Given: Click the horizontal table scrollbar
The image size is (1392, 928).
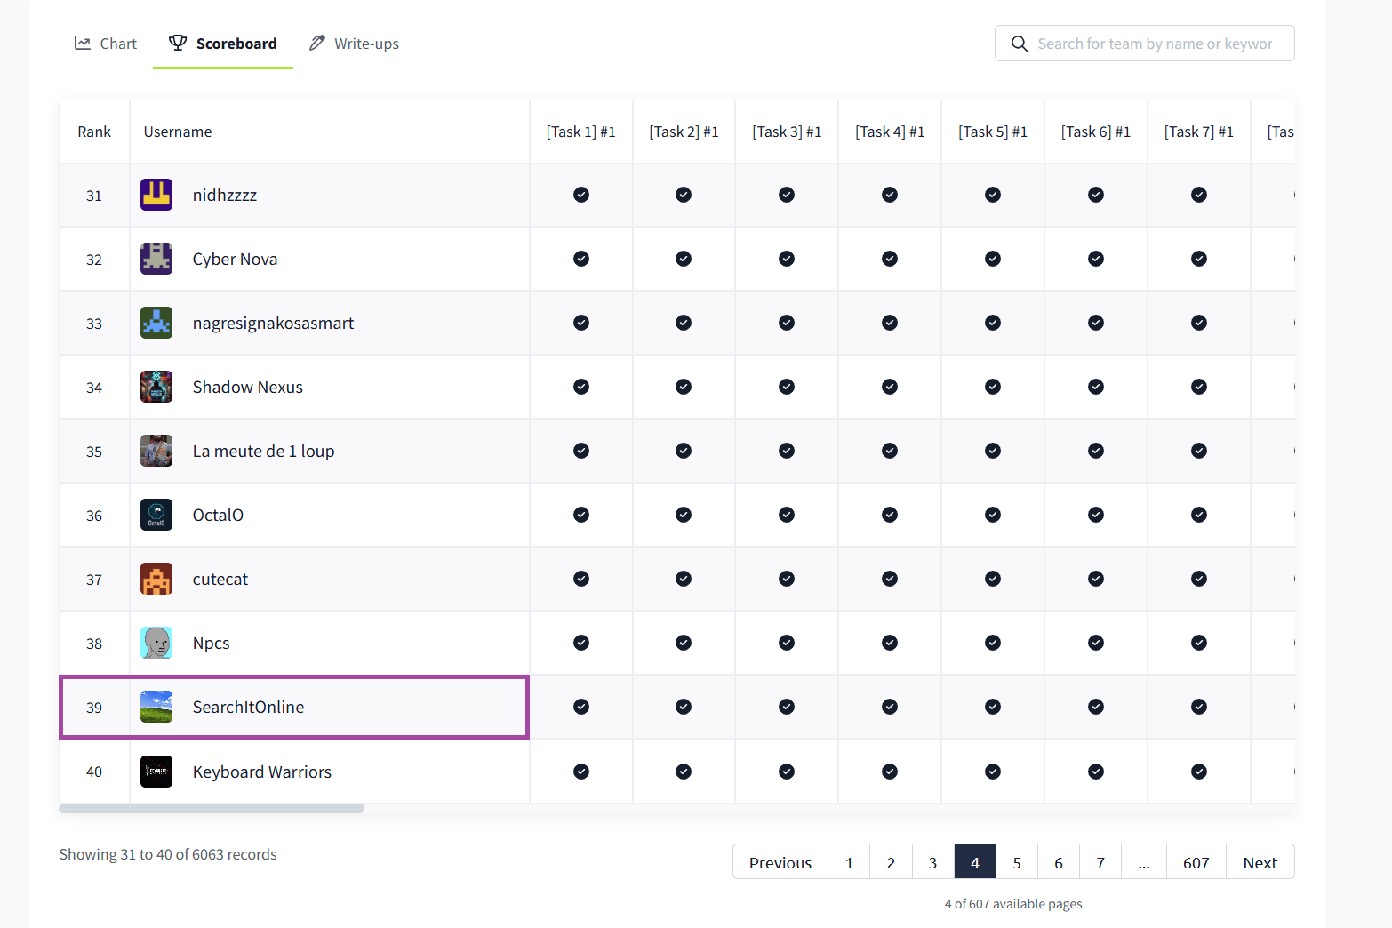Looking at the screenshot, I should pyautogui.click(x=212, y=809).
